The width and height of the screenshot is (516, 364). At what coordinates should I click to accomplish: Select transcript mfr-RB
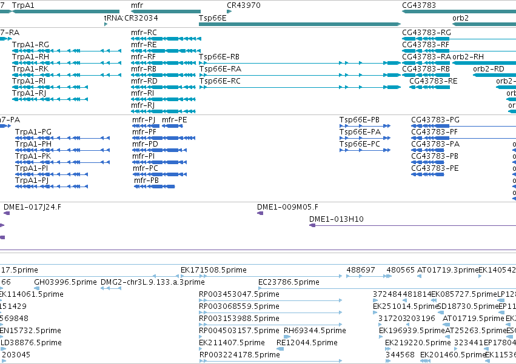[x=144, y=69]
